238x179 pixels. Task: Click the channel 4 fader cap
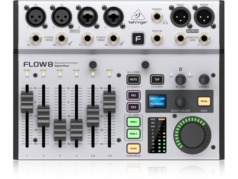coord(76,130)
